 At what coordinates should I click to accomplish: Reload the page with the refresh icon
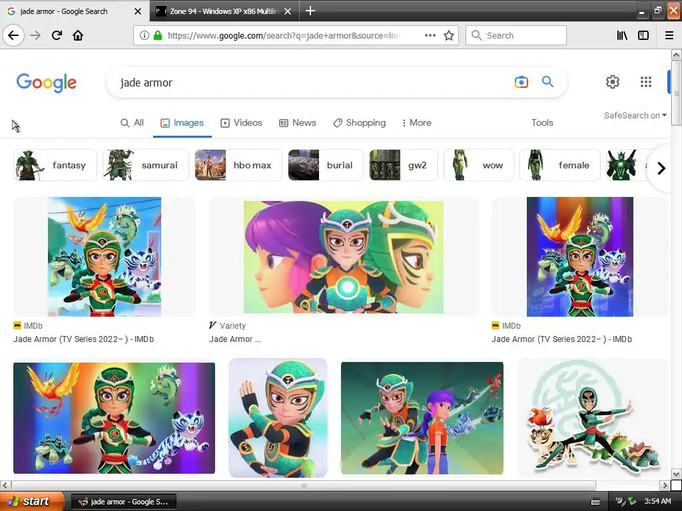[57, 35]
